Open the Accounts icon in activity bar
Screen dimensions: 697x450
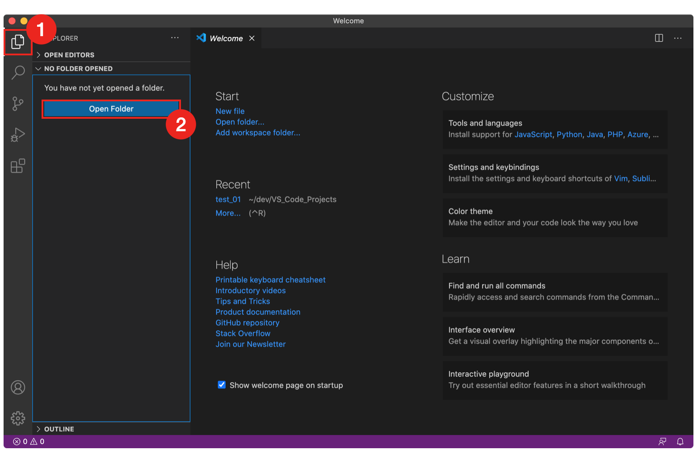(18, 387)
